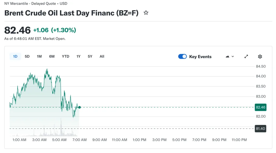The image size is (276, 153).
Task: Select the 1D time range tab
Action: (15, 56)
